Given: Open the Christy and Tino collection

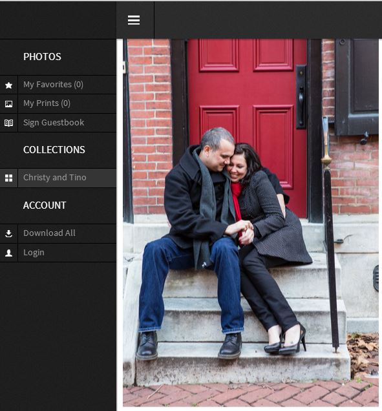Looking at the screenshot, I should 55,178.
